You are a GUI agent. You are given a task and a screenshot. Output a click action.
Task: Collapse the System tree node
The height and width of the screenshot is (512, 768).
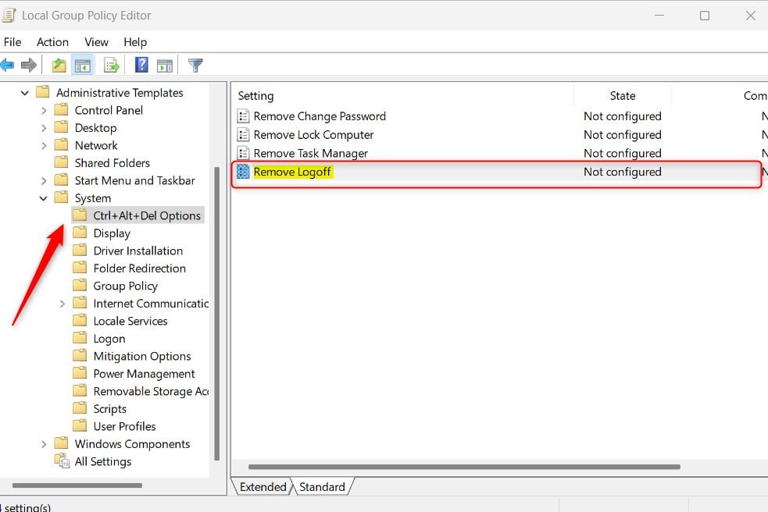pyautogui.click(x=43, y=198)
